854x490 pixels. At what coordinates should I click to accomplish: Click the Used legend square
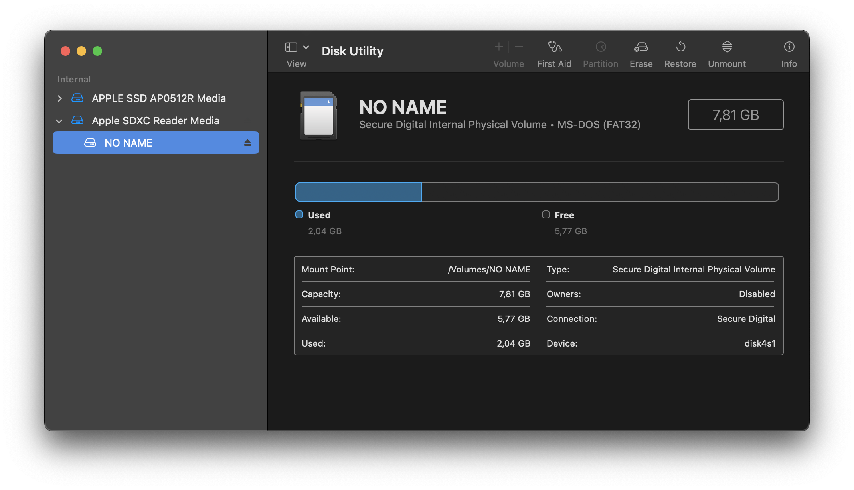299,214
